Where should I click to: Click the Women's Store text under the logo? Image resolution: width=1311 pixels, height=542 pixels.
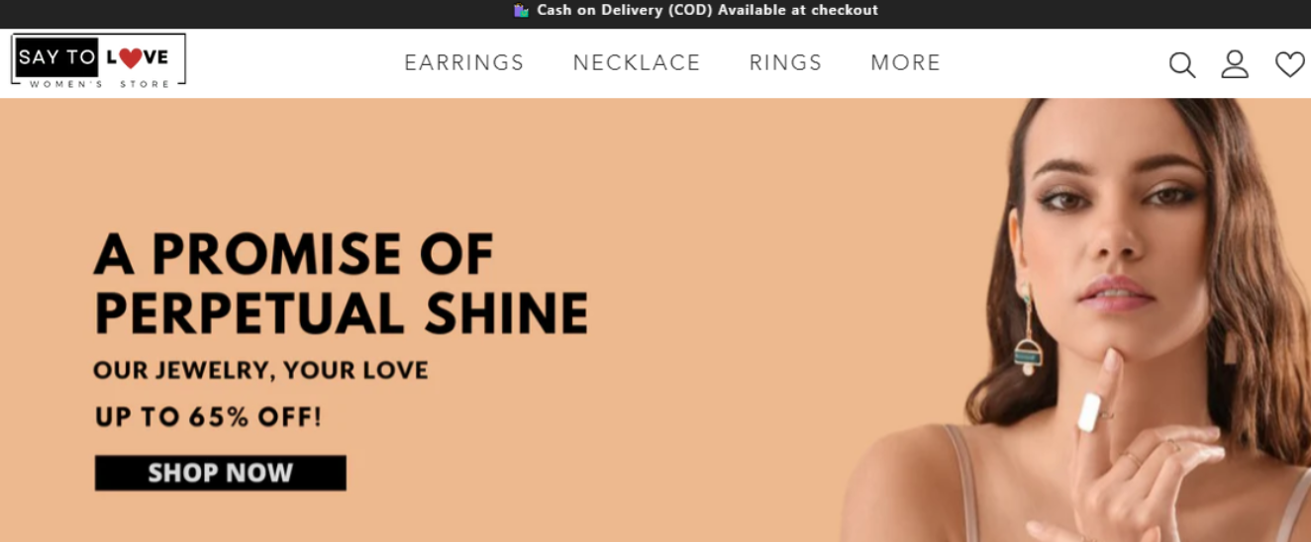(99, 84)
